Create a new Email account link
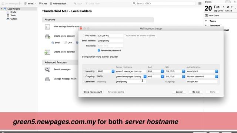Image resolution: width=237 pixels, height=133 pixels. click(x=56, y=43)
